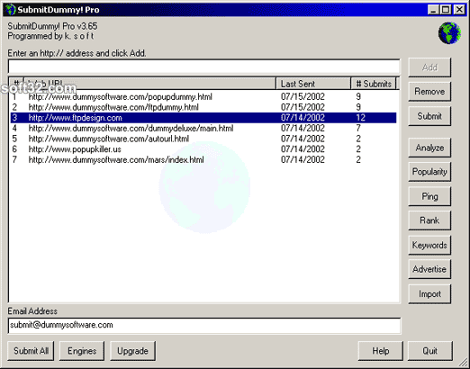This screenshot has width=470, height=369.
Task: Click the Submit button
Action: pos(429,116)
